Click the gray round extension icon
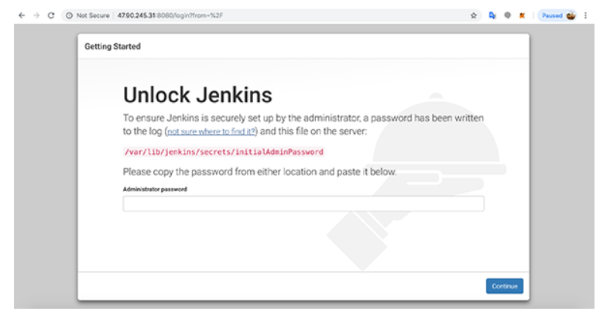This screenshot has width=610, height=325. click(507, 15)
